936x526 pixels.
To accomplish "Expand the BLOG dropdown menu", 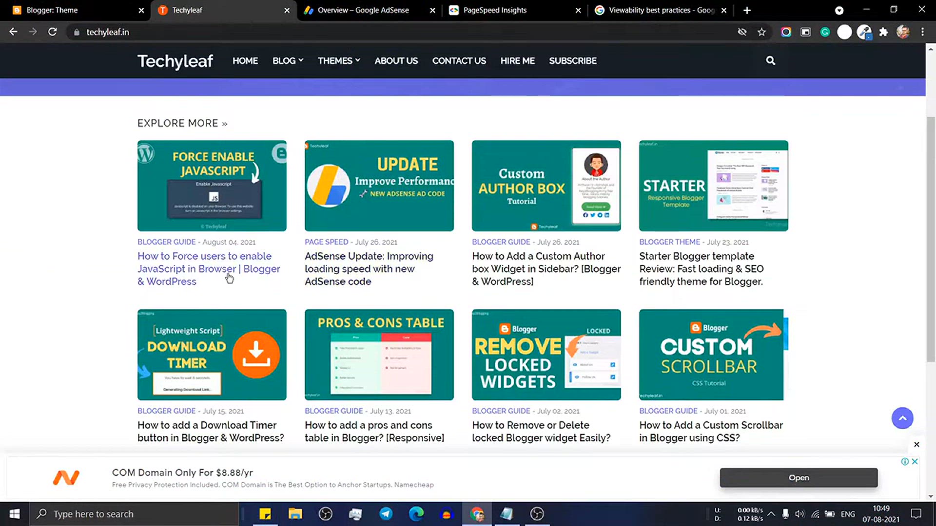I will click(288, 61).
